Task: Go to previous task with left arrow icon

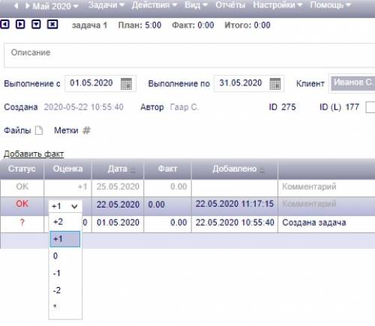Action: [x=4, y=25]
